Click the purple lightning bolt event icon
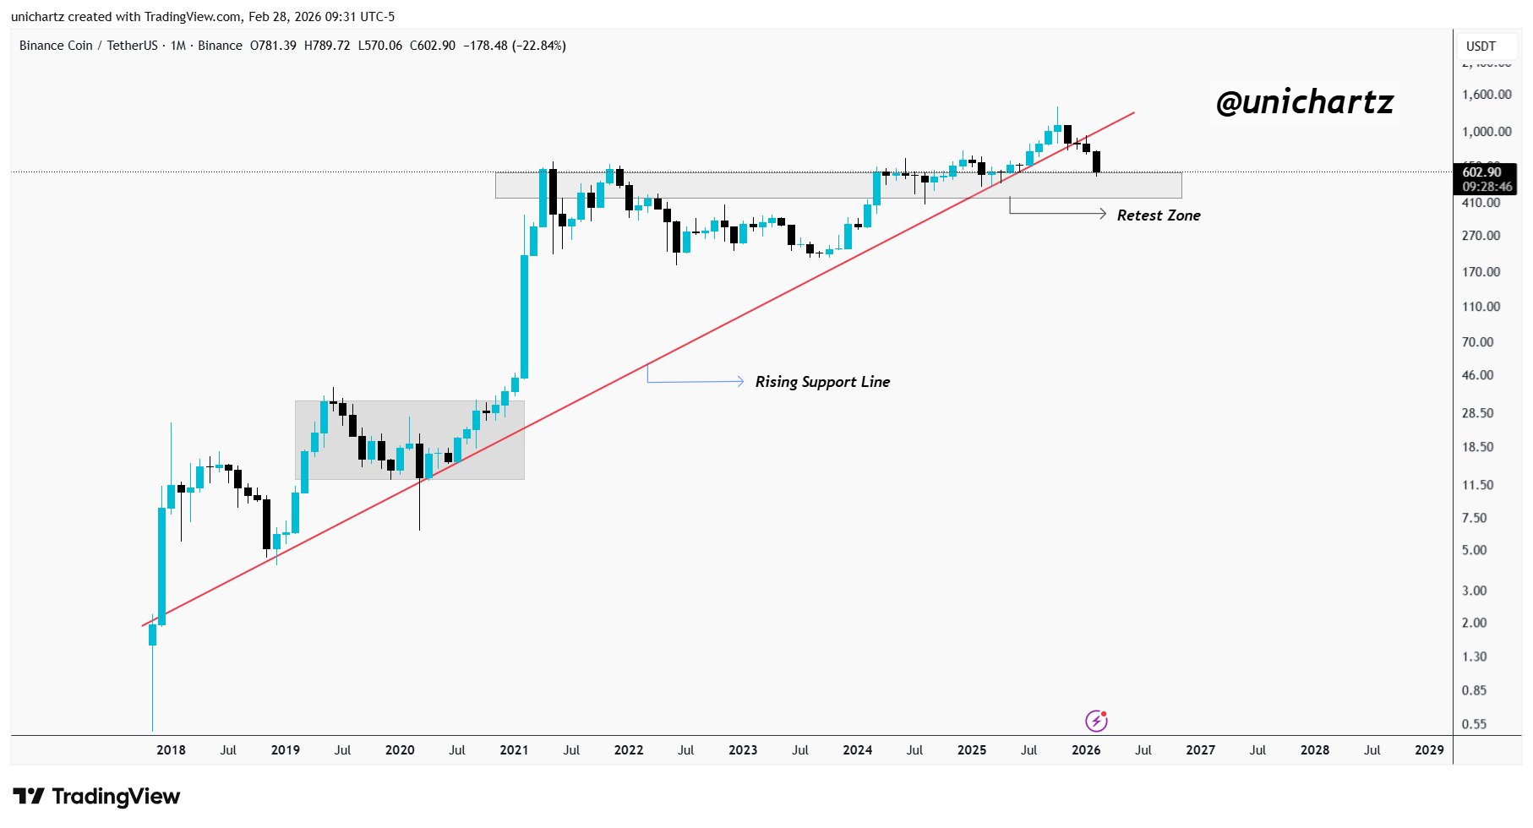Image resolution: width=1533 pixels, height=828 pixels. pos(1096,721)
